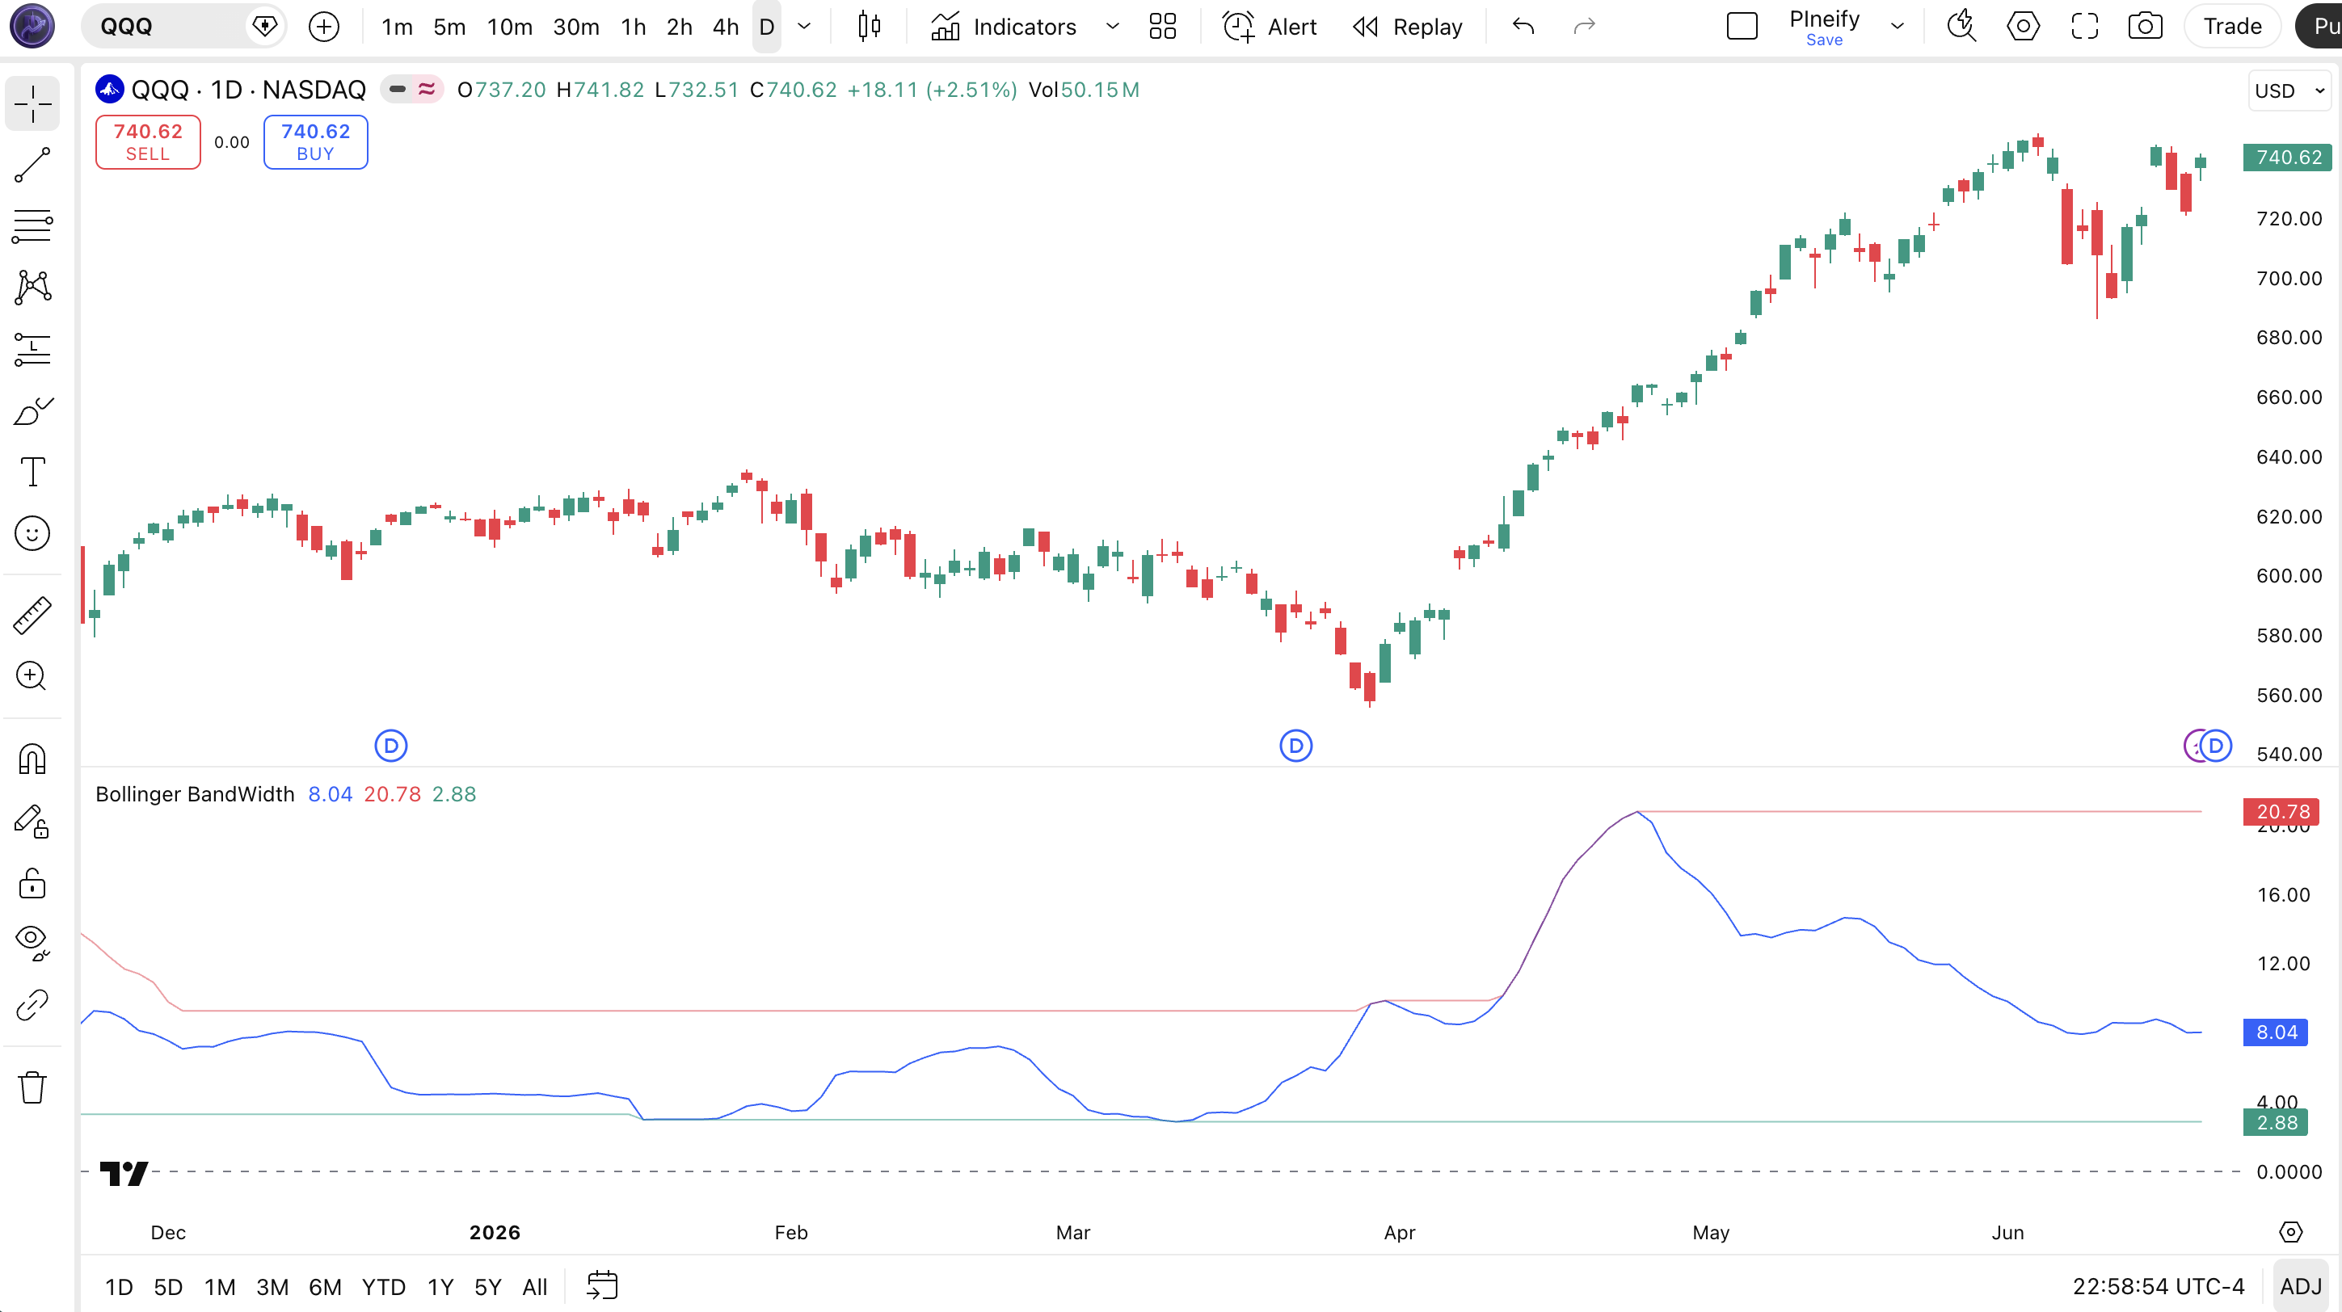Image resolution: width=2342 pixels, height=1312 pixels.
Task: Start bar Replay mode
Action: pyautogui.click(x=1408, y=27)
